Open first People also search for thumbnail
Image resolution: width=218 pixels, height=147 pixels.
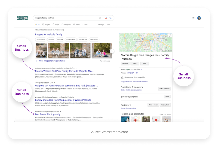(x=125, y=119)
